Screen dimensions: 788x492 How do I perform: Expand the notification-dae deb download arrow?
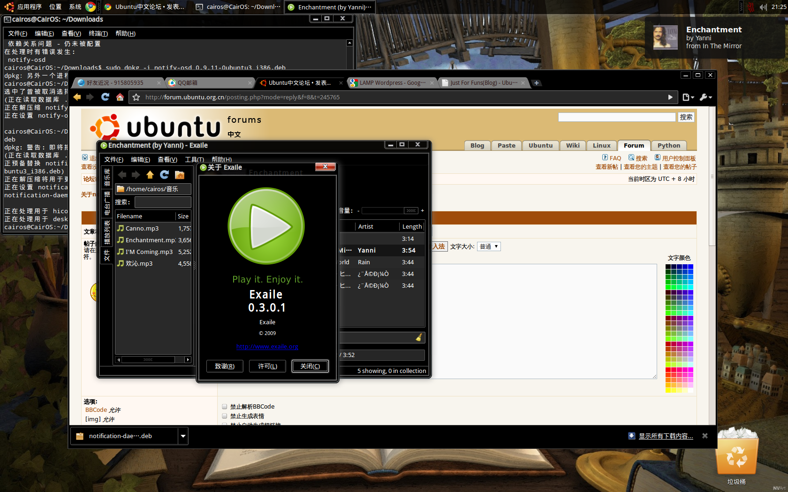[183, 436]
